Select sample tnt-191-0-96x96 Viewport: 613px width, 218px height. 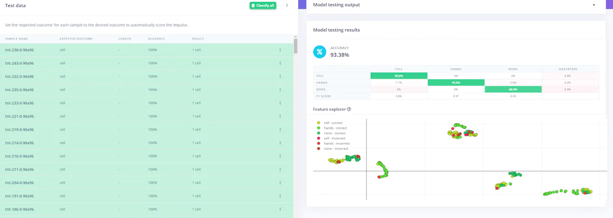(19, 196)
